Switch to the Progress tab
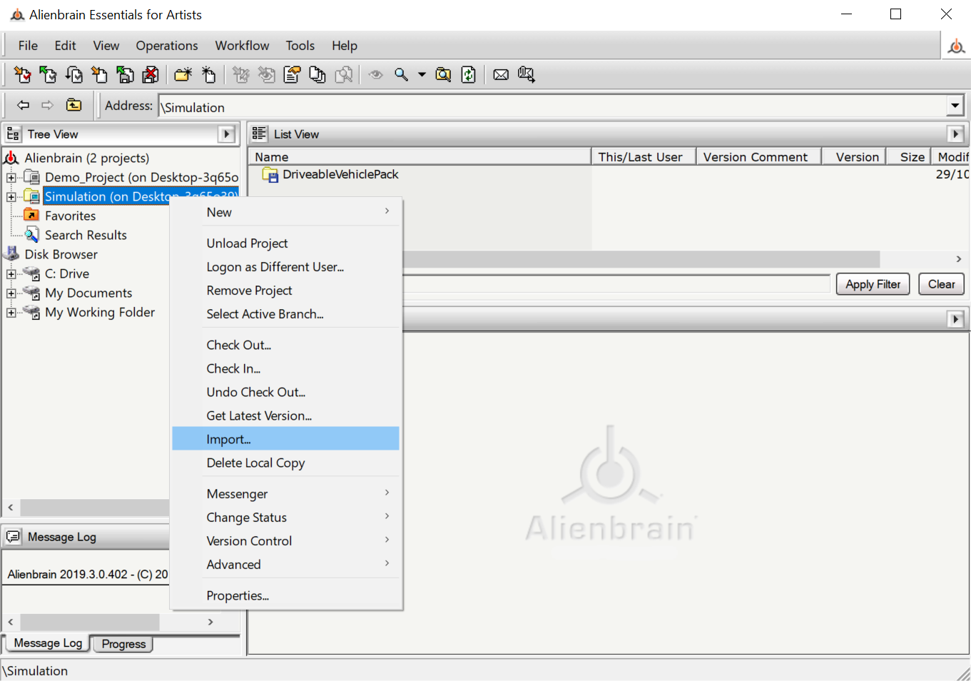Viewport: 971px width, 681px height. coord(123,644)
